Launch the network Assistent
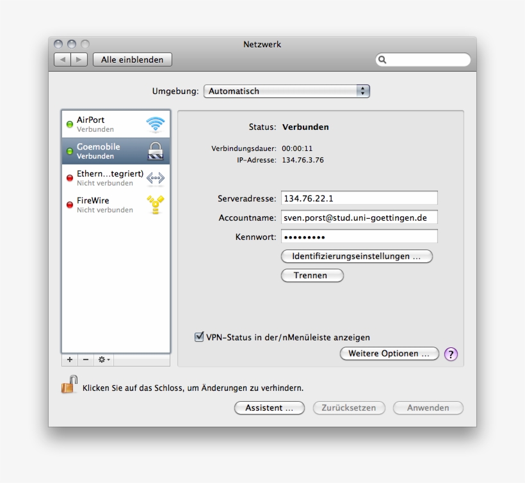 pyautogui.click(x=269, y=408)
